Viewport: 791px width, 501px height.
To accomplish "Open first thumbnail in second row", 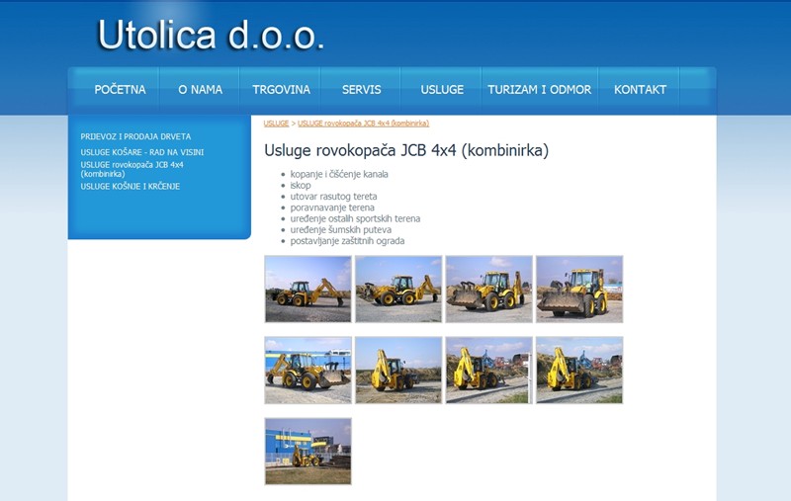I will (308, 370).
